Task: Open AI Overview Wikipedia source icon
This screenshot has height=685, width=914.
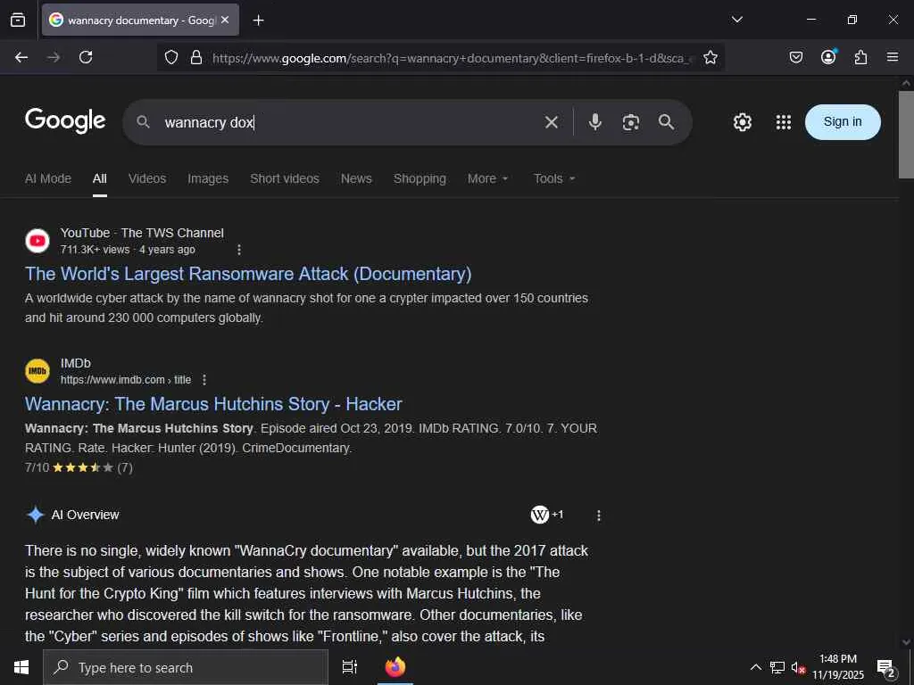Action: point(540,515)
